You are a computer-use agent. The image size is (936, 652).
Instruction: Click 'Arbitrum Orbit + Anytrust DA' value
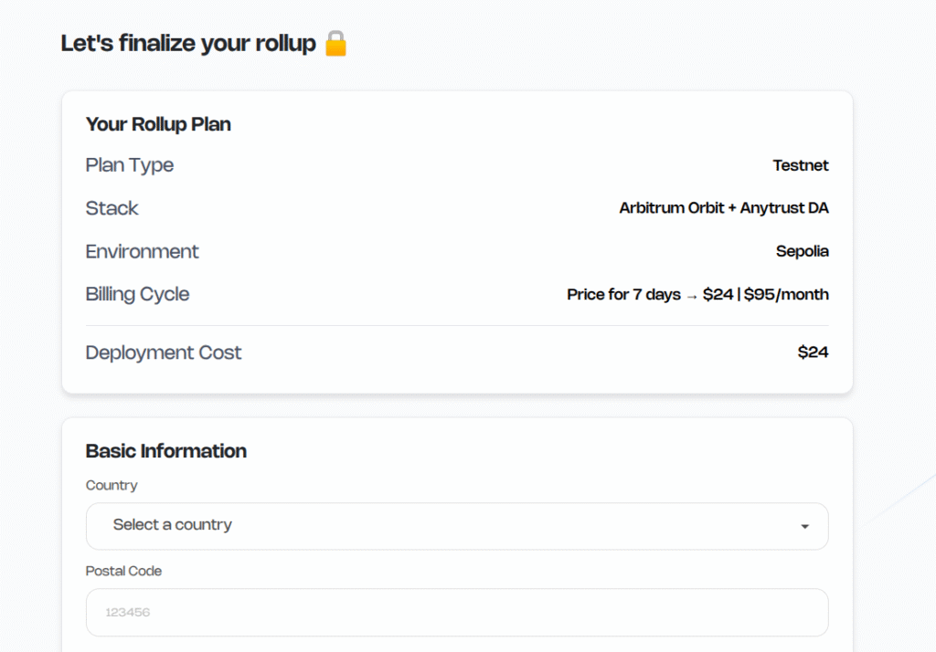(724, 208)
